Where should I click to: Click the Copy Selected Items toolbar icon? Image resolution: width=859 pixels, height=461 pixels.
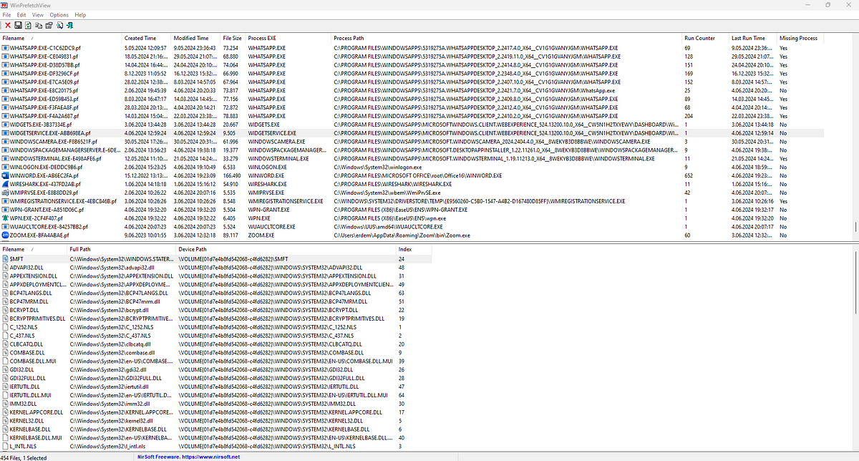(x=37, y=25)
